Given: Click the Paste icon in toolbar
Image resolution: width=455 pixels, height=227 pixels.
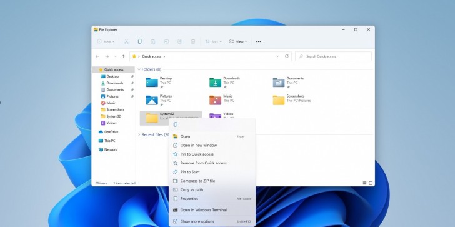Looking at the screenshot, I should 153,41.
